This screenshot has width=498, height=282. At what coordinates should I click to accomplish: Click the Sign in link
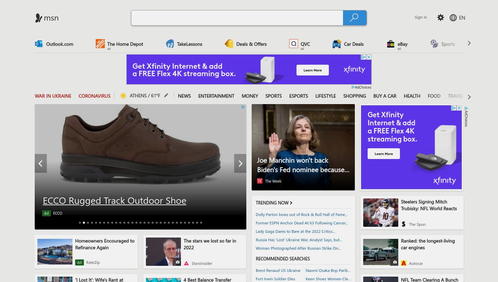click(x=421, y=17)
